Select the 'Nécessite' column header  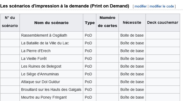(132, 23)
